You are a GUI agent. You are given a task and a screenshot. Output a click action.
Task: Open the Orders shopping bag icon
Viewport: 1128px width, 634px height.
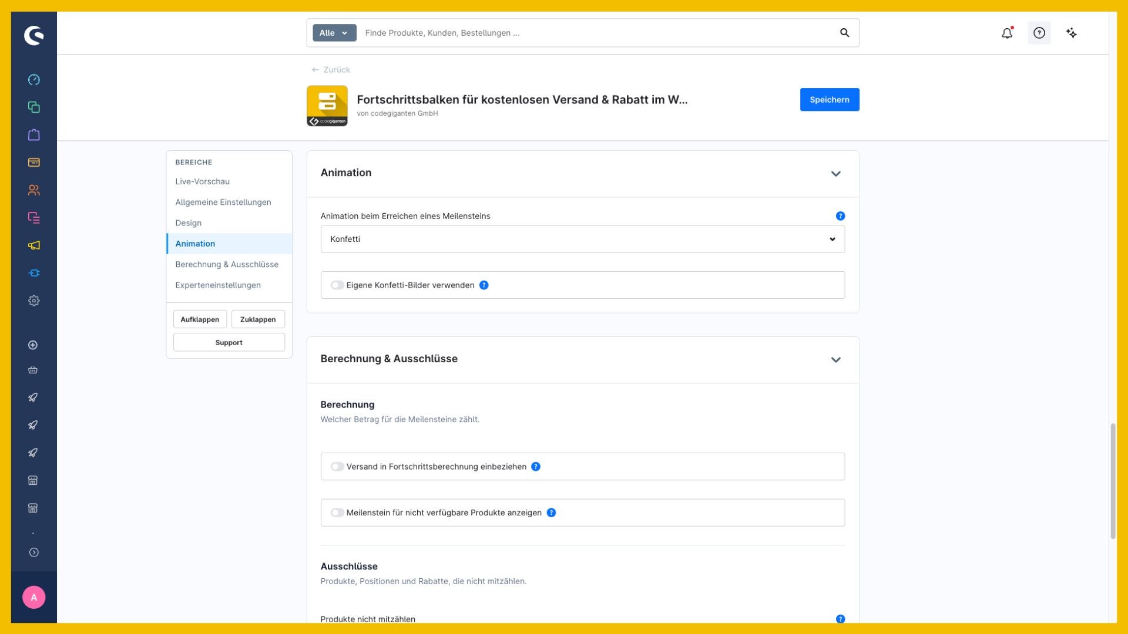coord(34,135)
